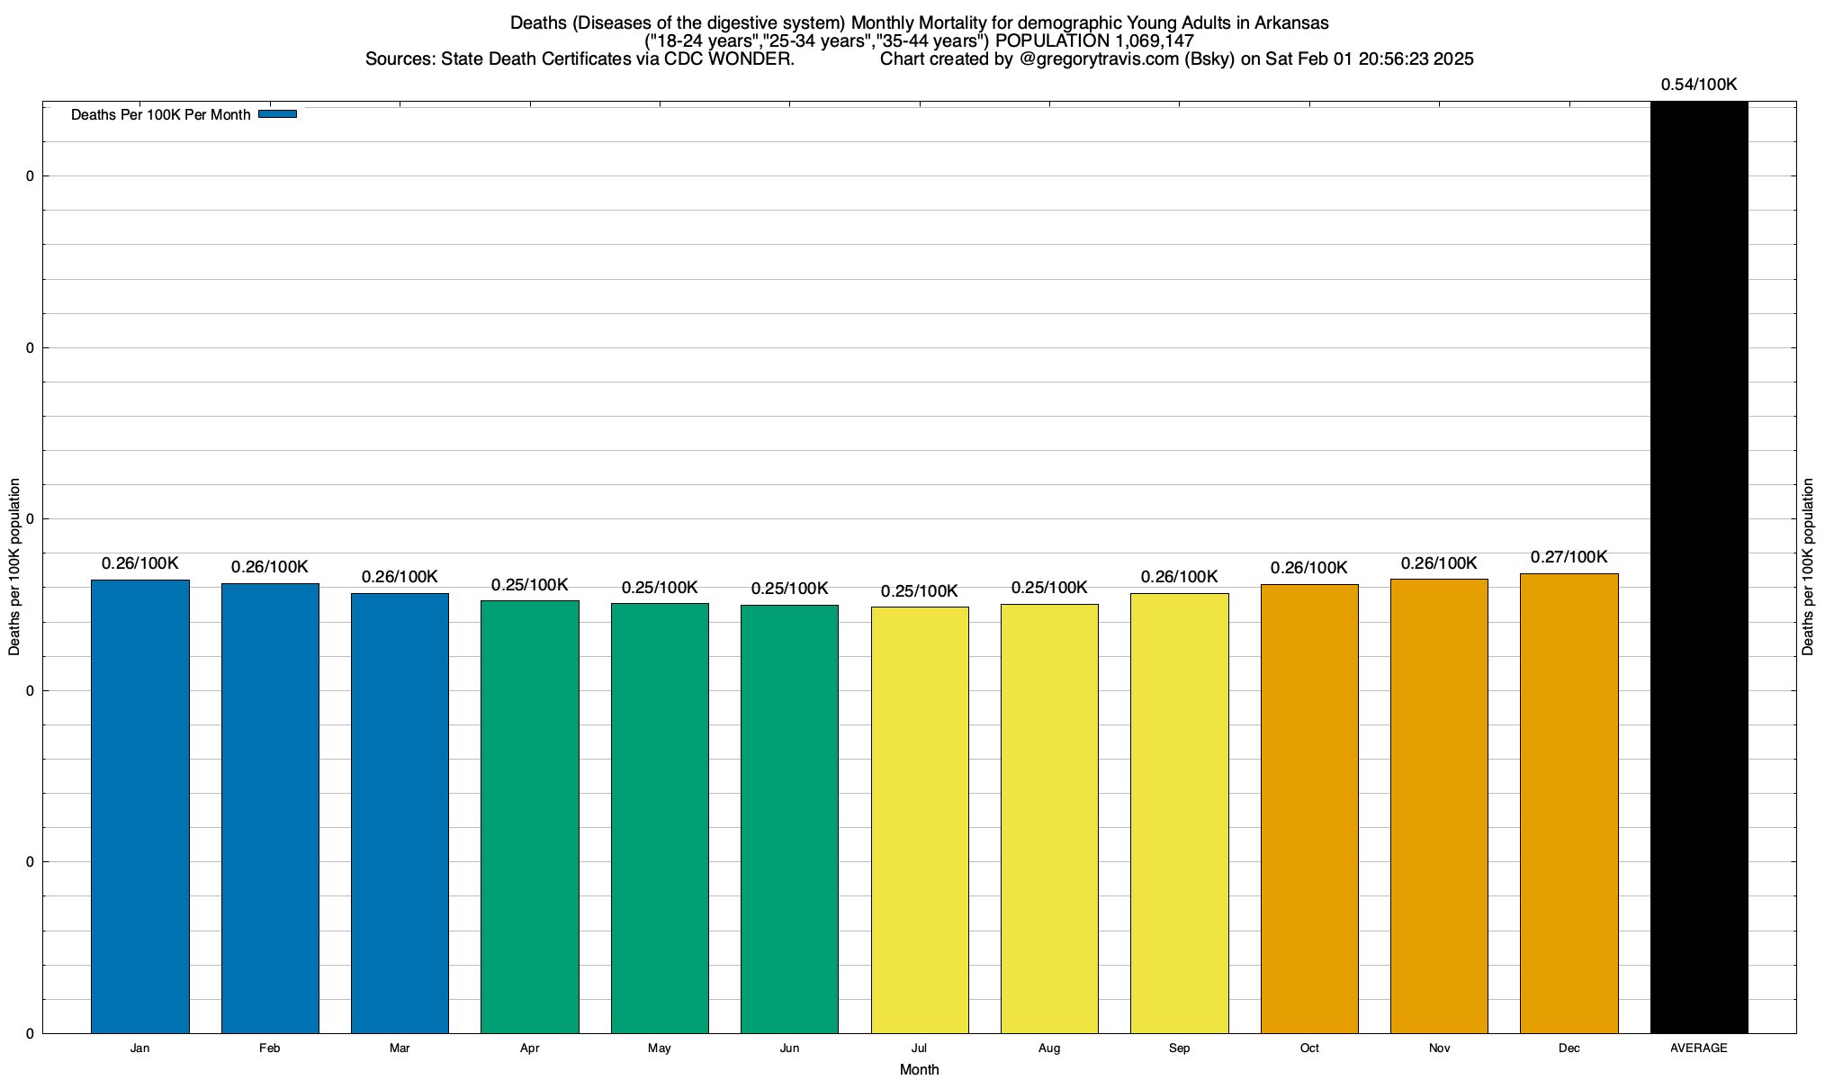Click the black AVERAGE bar
This screenshot has width=1843, height=1080.
click(1698, 567)
